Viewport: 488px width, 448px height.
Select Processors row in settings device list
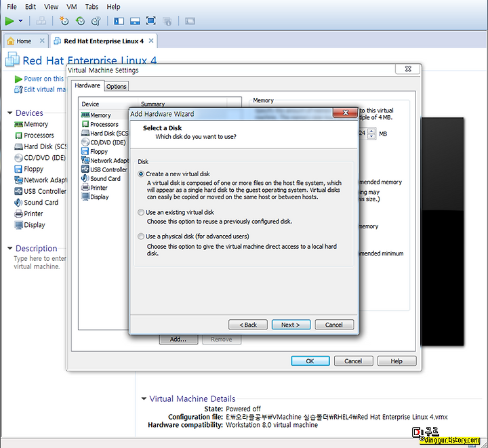coord(104,124)
